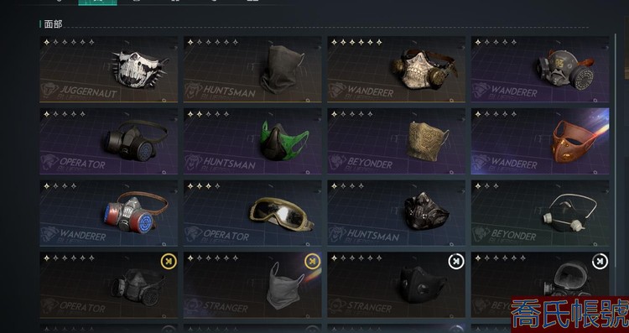Viewport: 629px width, 333px height.
Task: Pick the tan Operator goggles
Action: 252,213
